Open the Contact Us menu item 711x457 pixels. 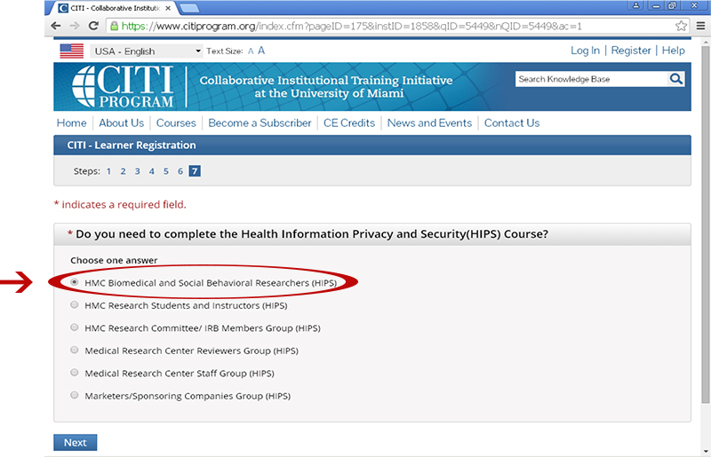click(x=512, y=122)
